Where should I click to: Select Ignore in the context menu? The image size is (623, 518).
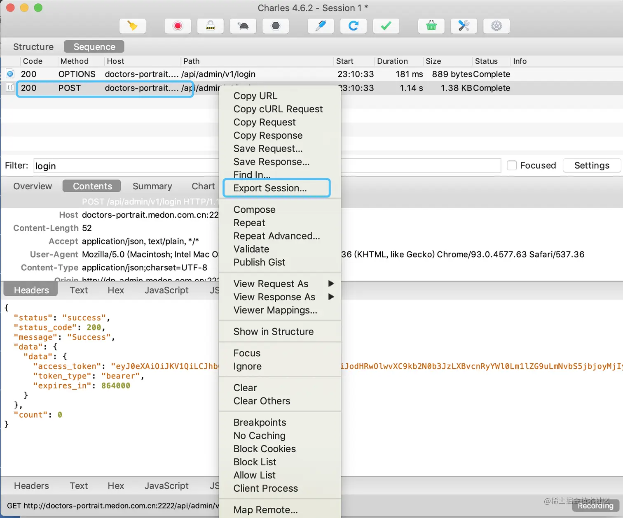[248, 366]
